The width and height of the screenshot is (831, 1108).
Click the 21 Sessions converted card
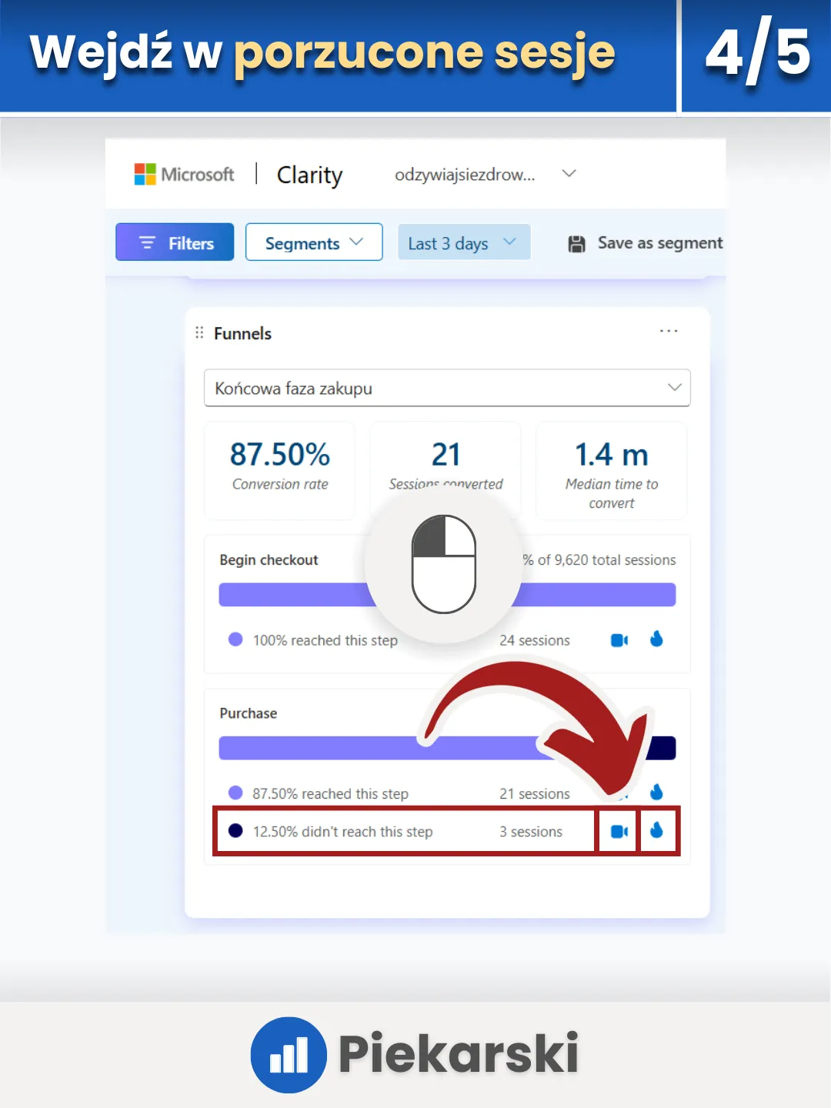(x=446, y=470)
